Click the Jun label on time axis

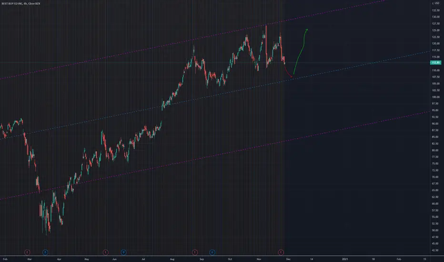coord(114,259)
